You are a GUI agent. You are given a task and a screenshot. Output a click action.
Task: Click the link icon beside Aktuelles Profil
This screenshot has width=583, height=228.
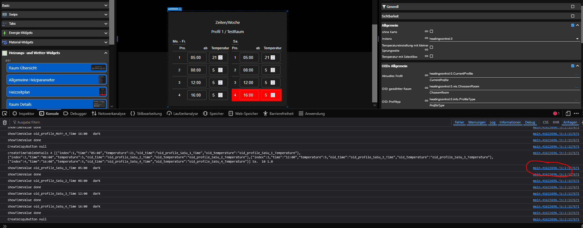[426, 75]
